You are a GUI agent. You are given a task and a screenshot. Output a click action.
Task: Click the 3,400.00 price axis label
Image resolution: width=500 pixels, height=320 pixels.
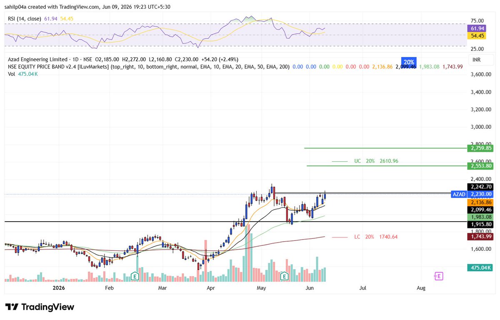point(480,92)
